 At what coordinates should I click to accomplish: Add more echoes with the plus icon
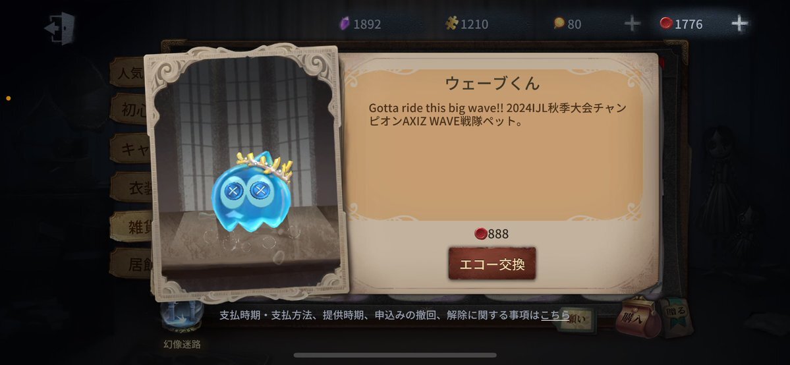[x=739, y=23]
